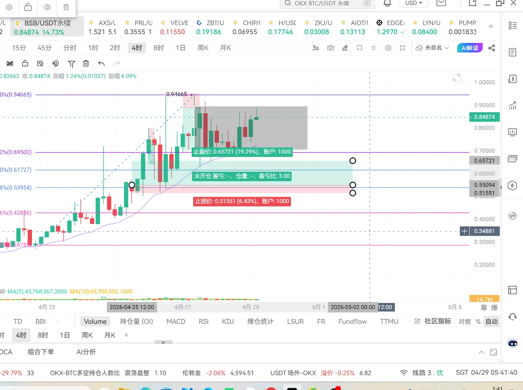The width and height of the screenshot is (523, 390).
Task: Undo the last drawing action
Action: click(101, 63)
